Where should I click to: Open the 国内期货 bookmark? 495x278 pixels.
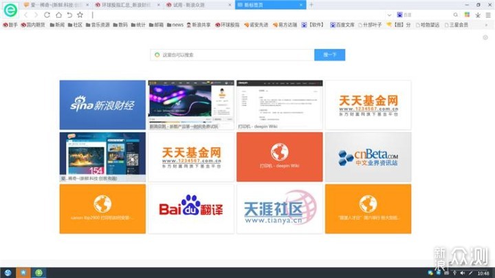coord(33,25)
